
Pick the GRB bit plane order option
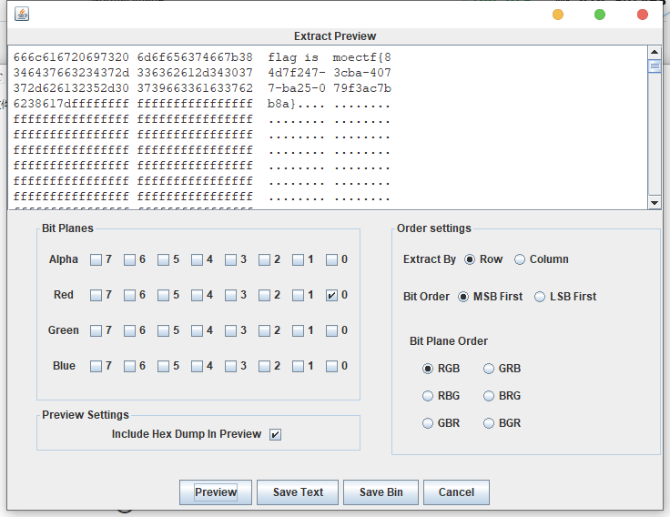[490, 369]
